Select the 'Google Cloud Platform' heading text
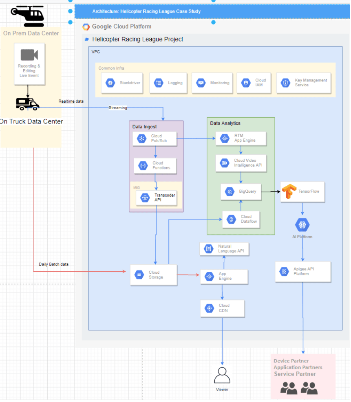Screen dimensions: 351x402 [x=121, y=26]
